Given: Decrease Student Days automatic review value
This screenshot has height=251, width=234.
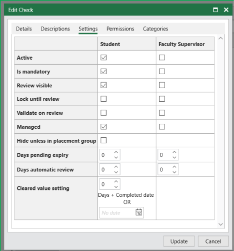Looking at the screenshot, I should (116, 172).
